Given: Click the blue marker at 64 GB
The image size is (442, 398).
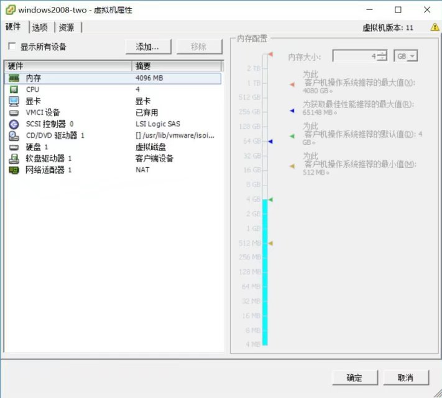Looking at the screenshot, I should pos(270,141).
